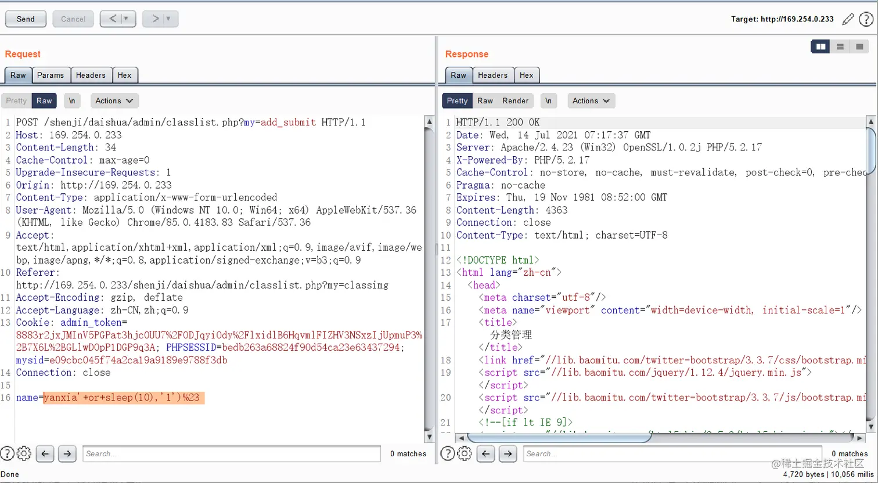The width and height of the screenshot is (878, 483).
Task: Click 'Content-Length: 34' in the request
Action: (x=66, y=147)
